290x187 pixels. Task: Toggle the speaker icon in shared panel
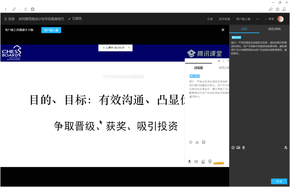tap(196, 162)
